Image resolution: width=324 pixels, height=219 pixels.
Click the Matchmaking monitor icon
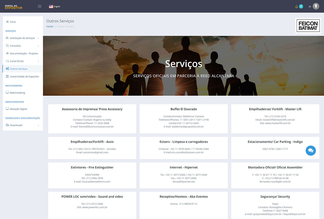(x=7, y=93)
